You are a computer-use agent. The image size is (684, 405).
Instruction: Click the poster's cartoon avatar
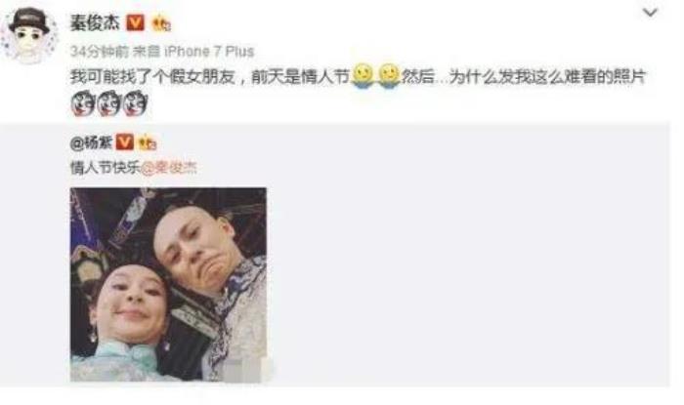[29, 35]
